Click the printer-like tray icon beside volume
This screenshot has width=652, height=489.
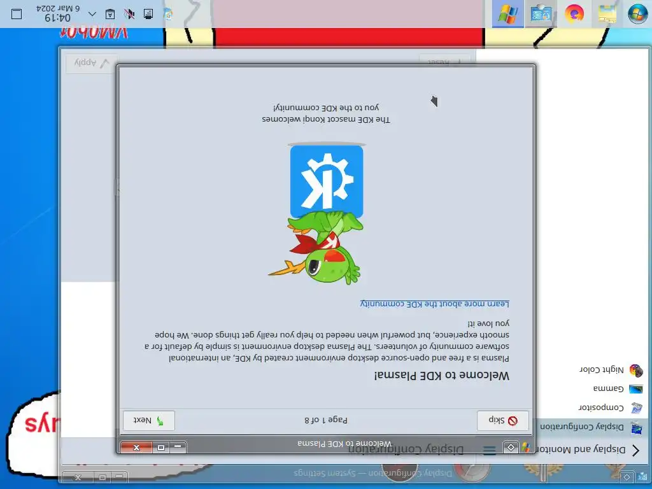point(148,14)
